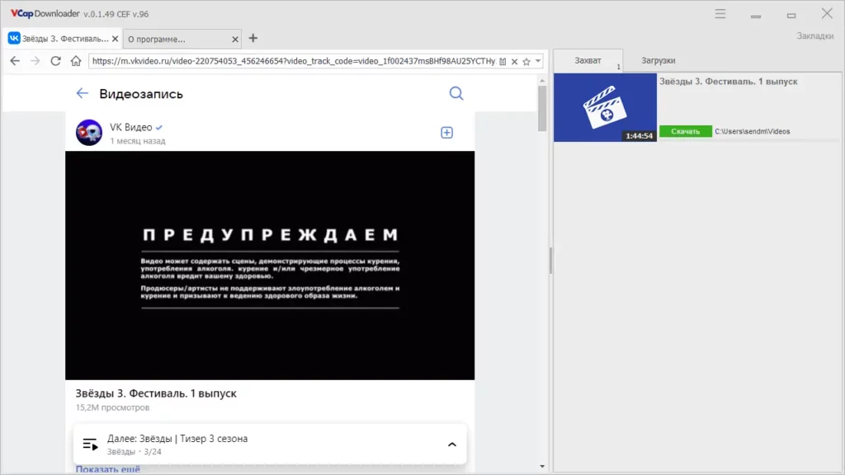Open Закладки bookmarks panel
The image size is (845, 475).
[x=814, y=35]
